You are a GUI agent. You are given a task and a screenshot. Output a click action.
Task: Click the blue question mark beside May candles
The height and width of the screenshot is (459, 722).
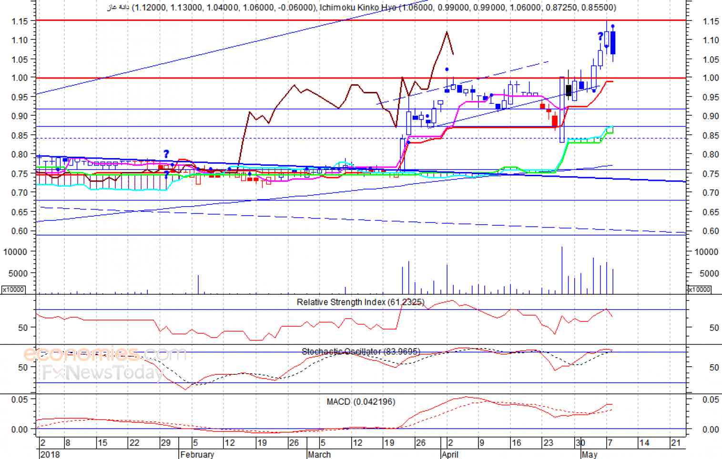600,36
